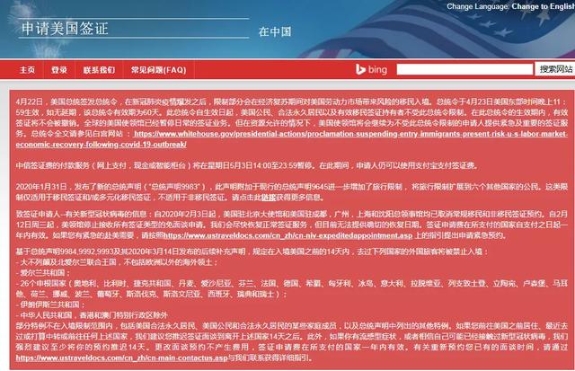Viewport: 575px width, 371px height.
Task: Open the 联系我们 contact menu item
Action: point(99,70)
